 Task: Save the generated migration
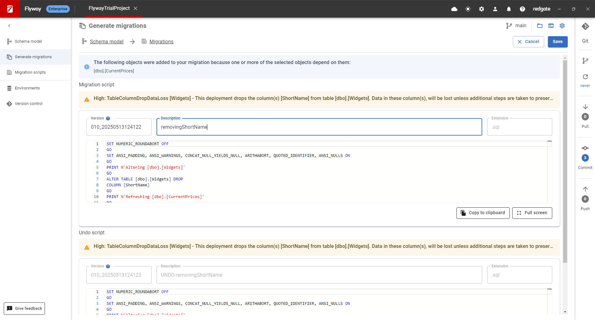point(558,42)
